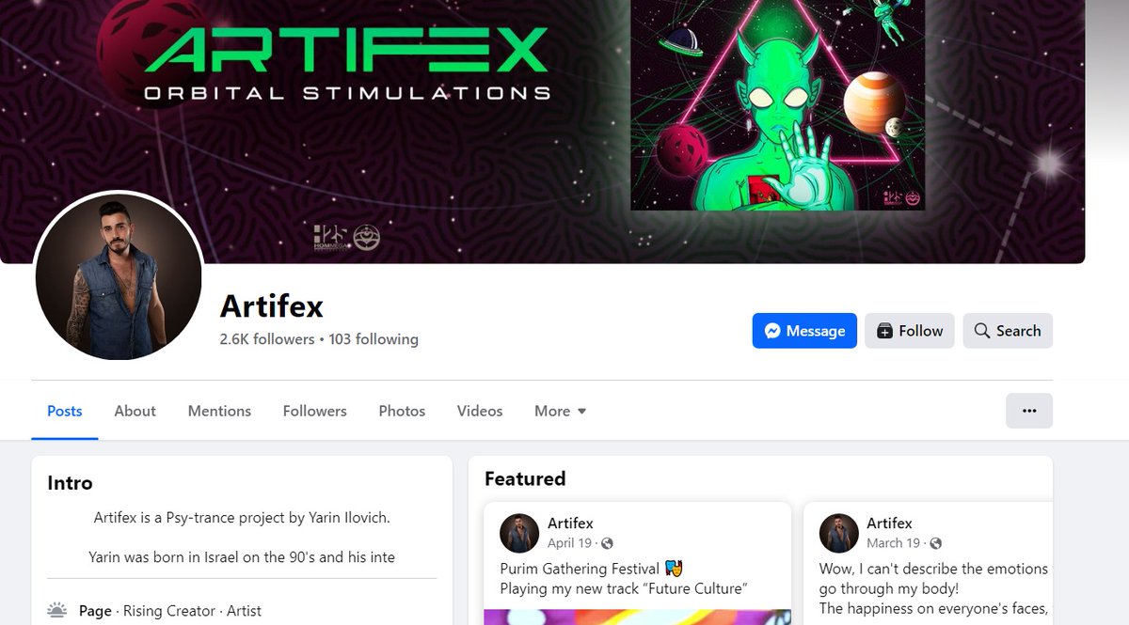Open the Mentions tab
This screenshot has height=625, width=1129.
click(219, 411)
